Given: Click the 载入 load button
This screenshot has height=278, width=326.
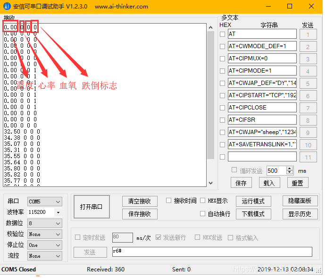Looking at the screenshot, I should coord(269,183).
